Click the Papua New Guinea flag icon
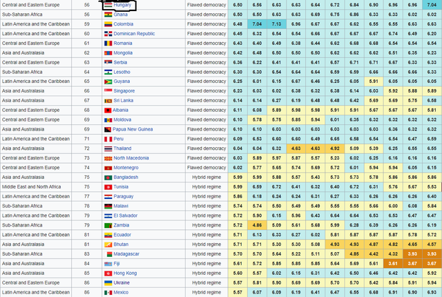Viewport: 442px width, 297px height. (108, 130)
